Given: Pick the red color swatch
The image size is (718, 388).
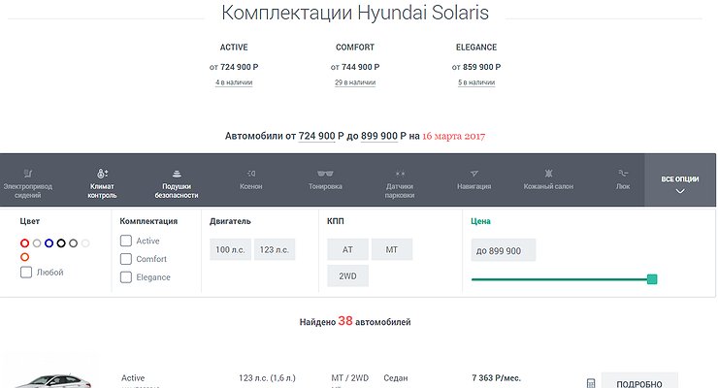Looking at the screenshot, I should pos(24,242).
